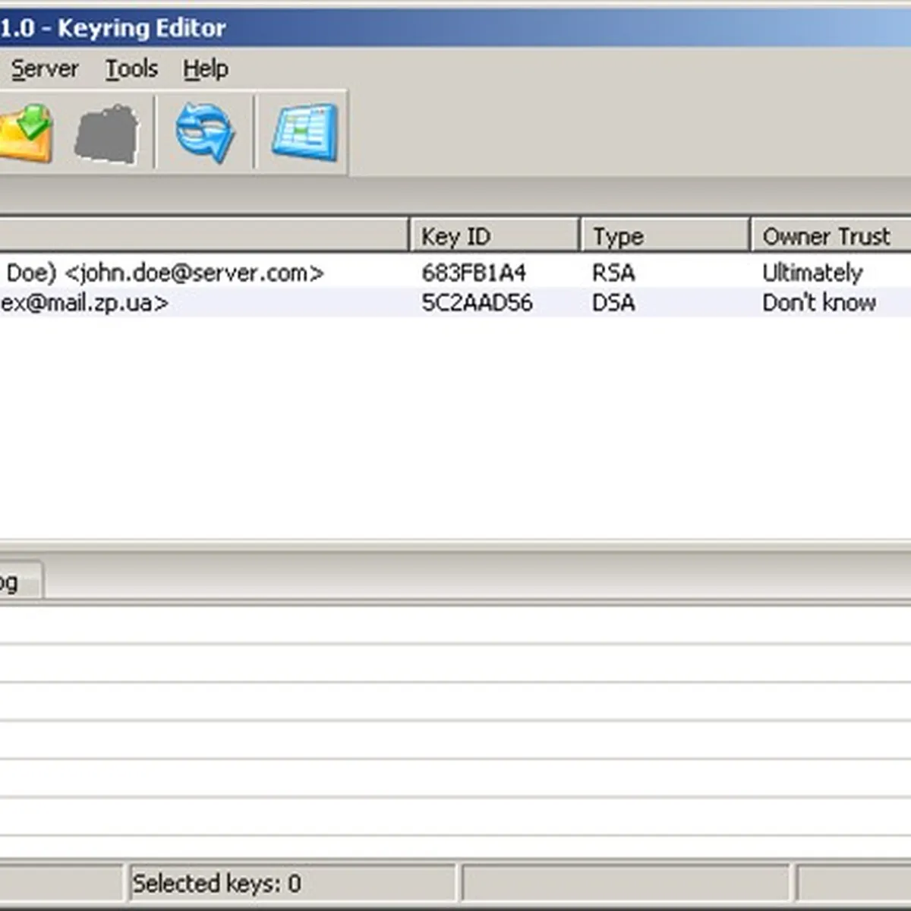Select the john.doe@server.com key row
This screenshot has height=911, width=911.
pos(455,273)
